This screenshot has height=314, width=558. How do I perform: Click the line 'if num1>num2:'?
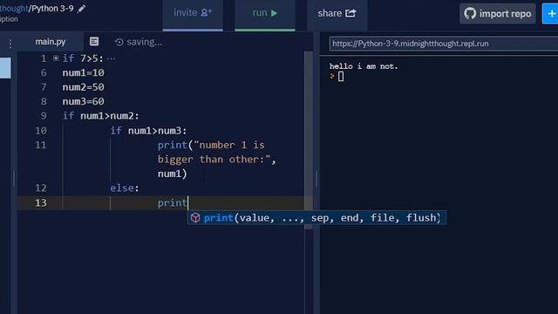[x=101, y=116]
